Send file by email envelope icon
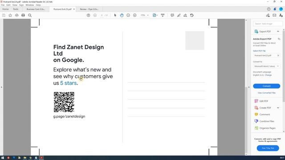The width and height of the screenshot is (285, 160). 274,16
